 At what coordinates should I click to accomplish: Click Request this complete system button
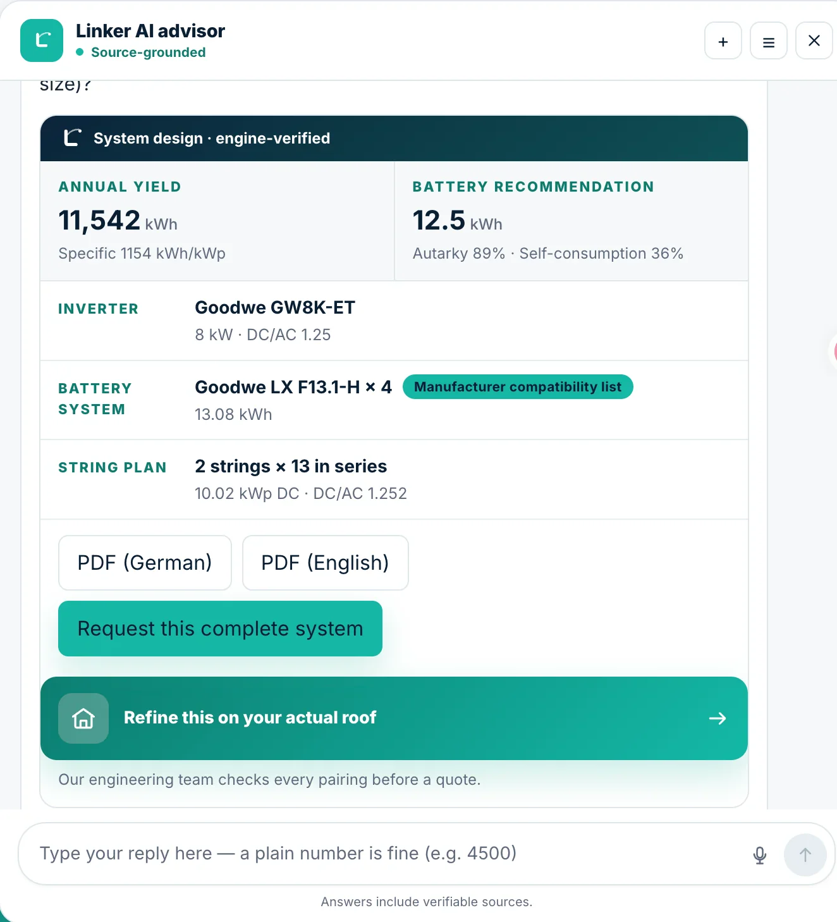click(x=220, y=629)
